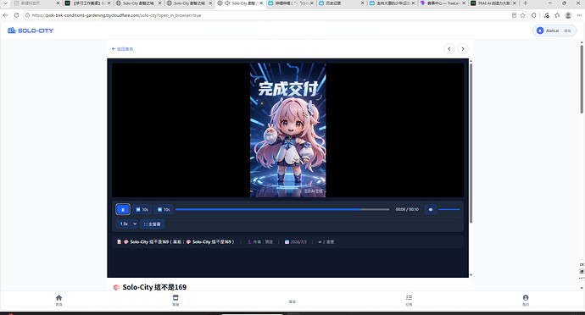585x315 pixels.
Task: Switch to the TraeLe... events center tab
Action: point(443,3)
